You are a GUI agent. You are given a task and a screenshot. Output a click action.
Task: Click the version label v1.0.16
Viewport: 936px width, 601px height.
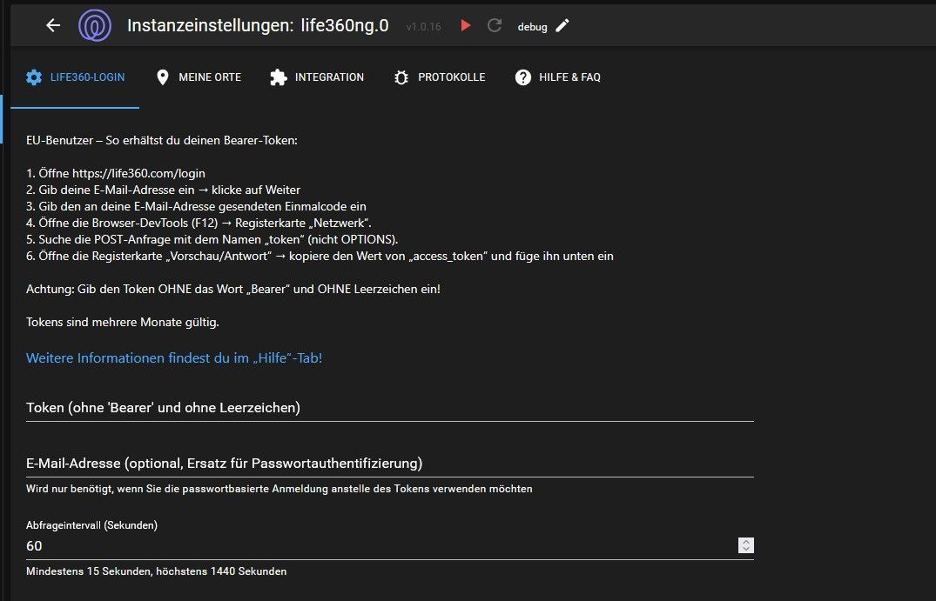click(x=423, y=27)
